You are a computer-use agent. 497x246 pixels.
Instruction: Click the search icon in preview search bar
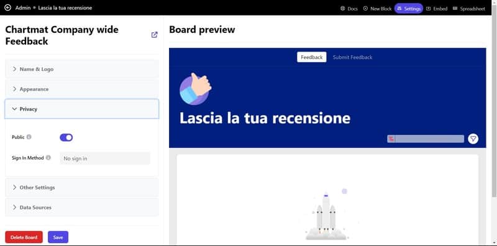(x=391, y=139)
